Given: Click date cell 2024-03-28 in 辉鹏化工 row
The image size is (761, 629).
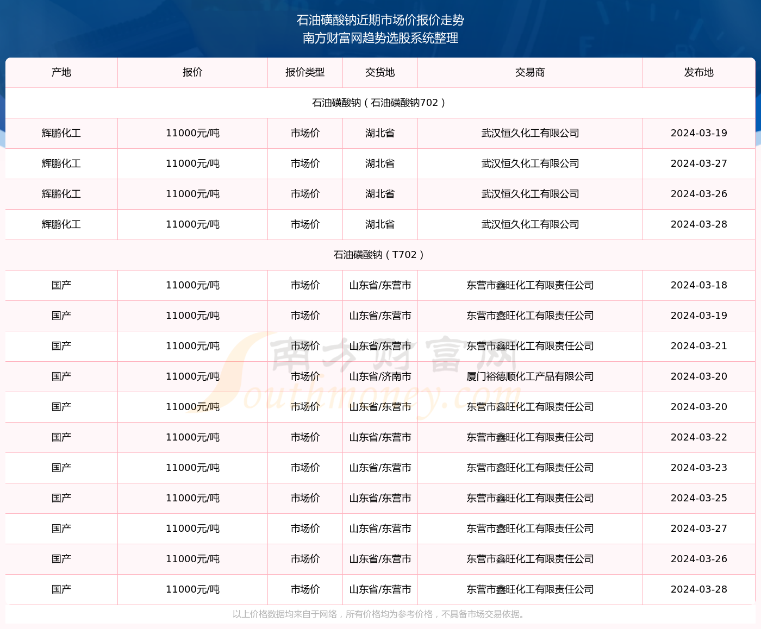Looking at the screenshot, I should pyautogui.click(x=699, y=224).
